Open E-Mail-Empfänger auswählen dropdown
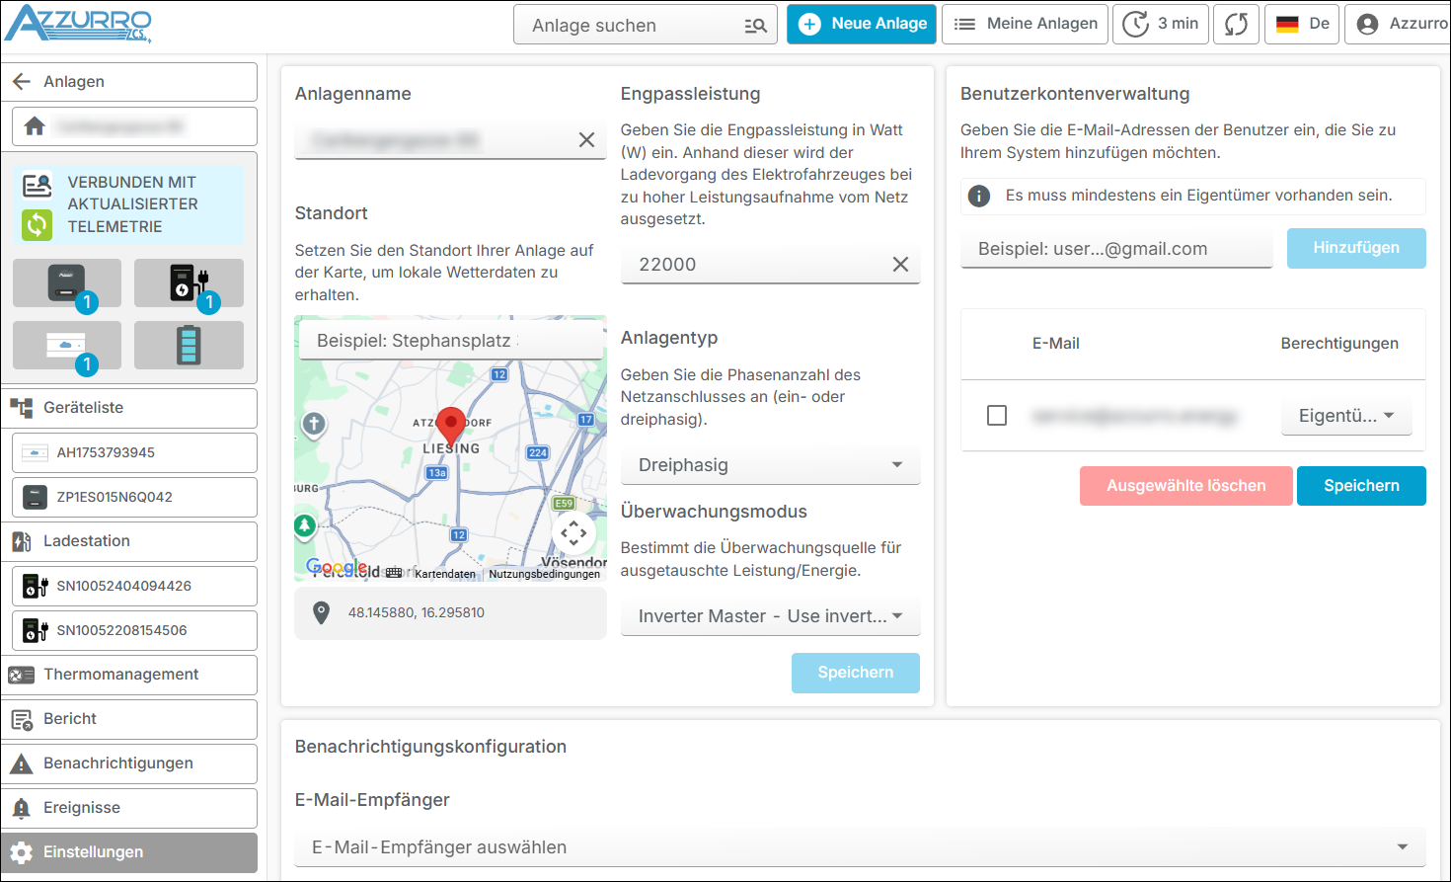This screenshot has width=1451, height=882. pos(859,847)
